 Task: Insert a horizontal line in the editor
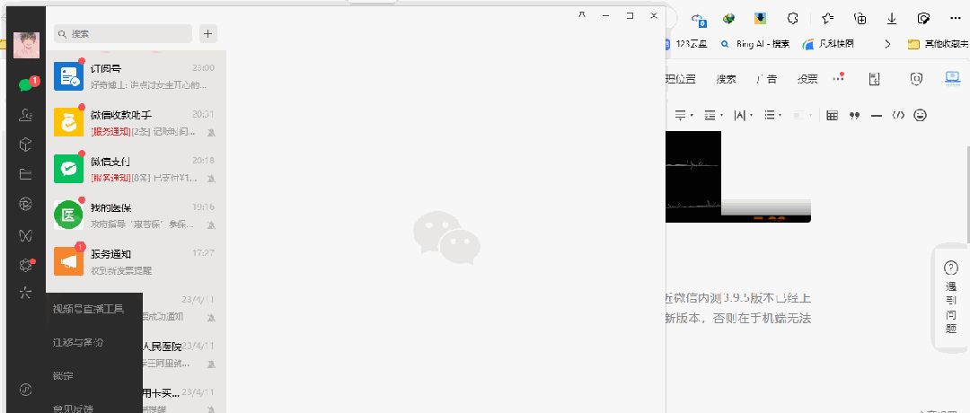pos(876,116)
